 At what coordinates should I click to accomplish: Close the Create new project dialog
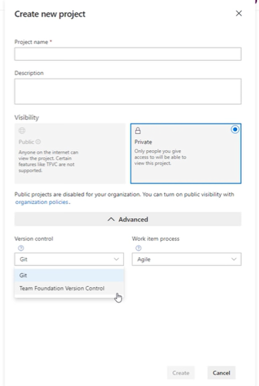238,13
